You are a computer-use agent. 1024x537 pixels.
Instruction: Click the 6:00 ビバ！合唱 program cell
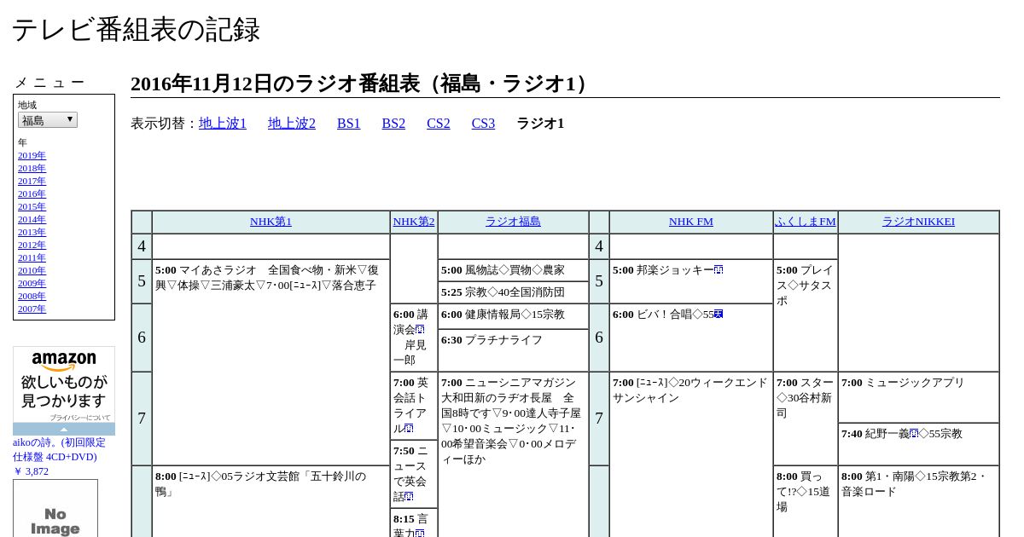[x=691, y=338]
